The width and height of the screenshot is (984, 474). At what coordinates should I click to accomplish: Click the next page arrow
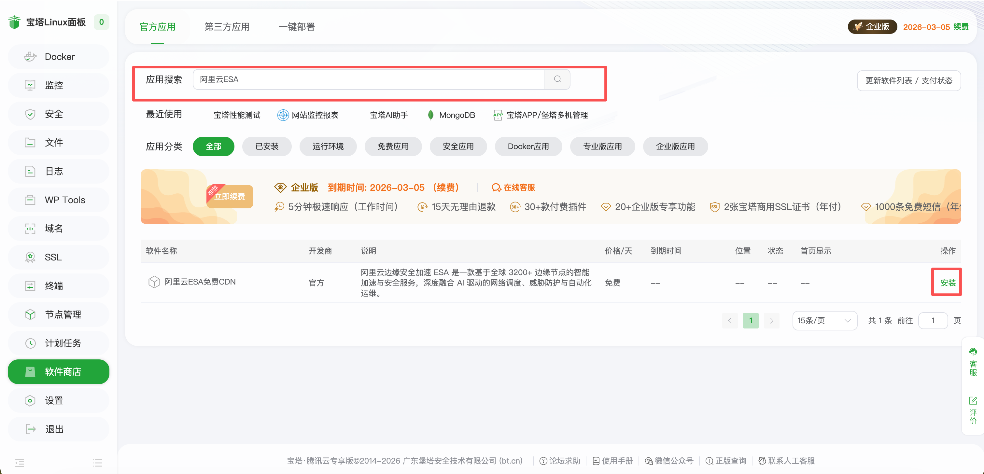point(771,320)
